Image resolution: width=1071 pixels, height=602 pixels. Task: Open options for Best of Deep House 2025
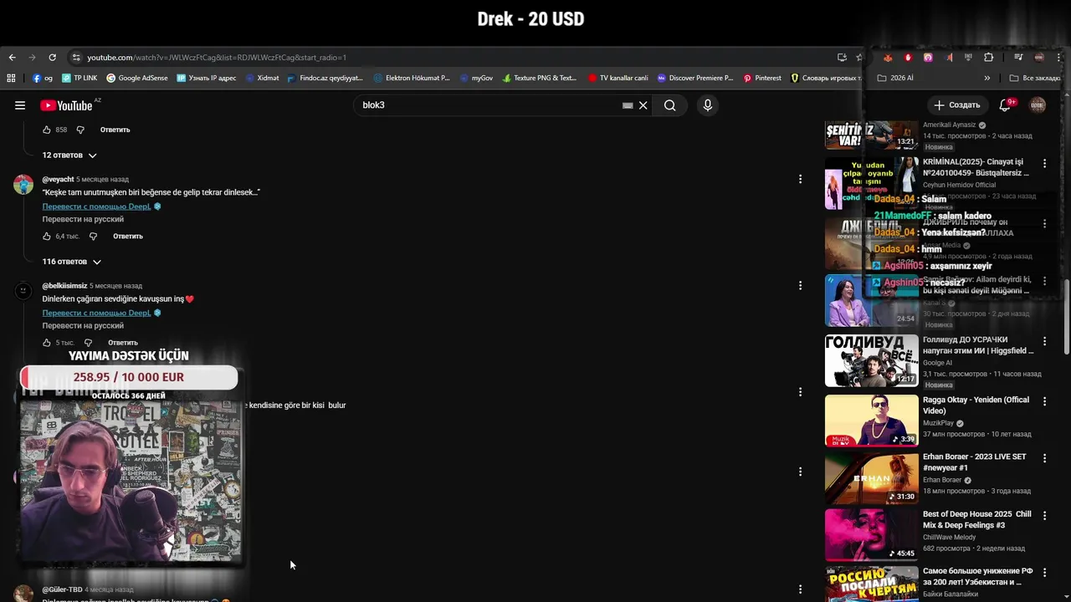pos(1044,515)
